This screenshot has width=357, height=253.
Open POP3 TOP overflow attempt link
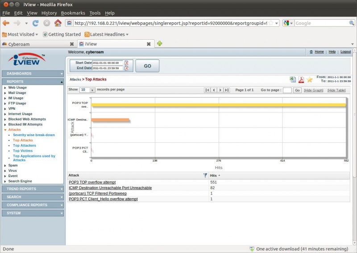(x=92, y=182)
